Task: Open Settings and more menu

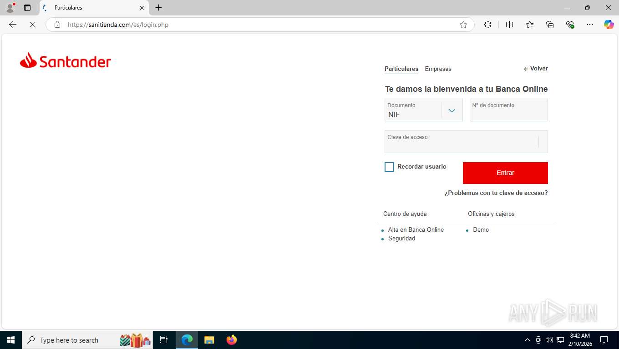Action: (x=590, y=25)
